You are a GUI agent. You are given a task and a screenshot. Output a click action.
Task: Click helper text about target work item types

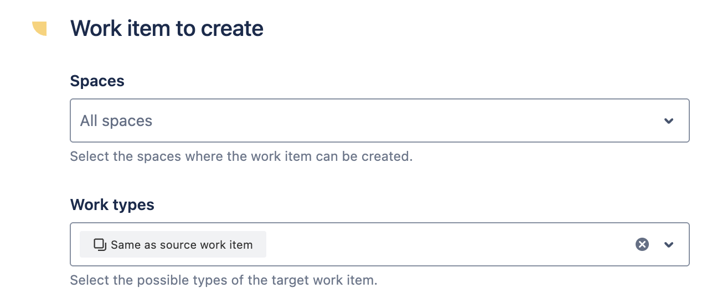coord(224,280)
